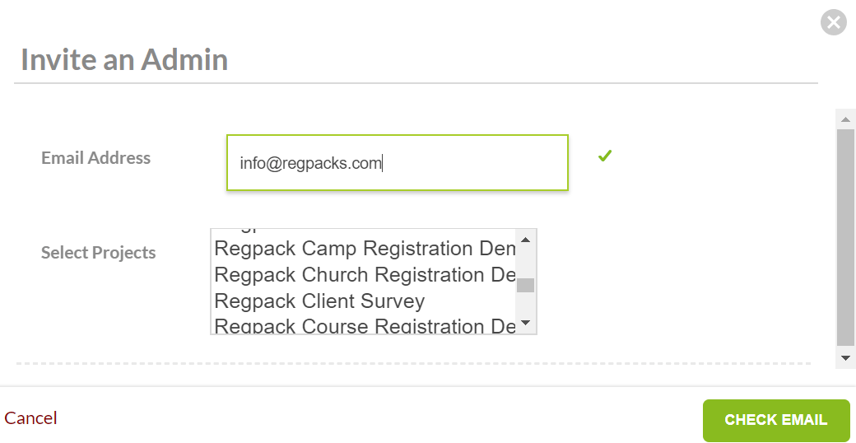Click project list scrollbar track below thumb
This screenshot has height=443, width=856.
[x=526, y=305]
